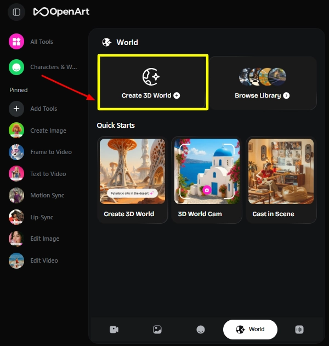Viewport: 329px width, 346px height.
Task: Select the All Tools label
Action: pyautogui.click(x=42, y=42)
